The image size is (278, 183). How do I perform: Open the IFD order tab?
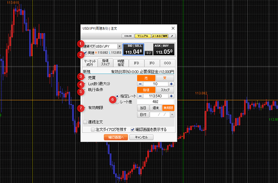[136, 63]
